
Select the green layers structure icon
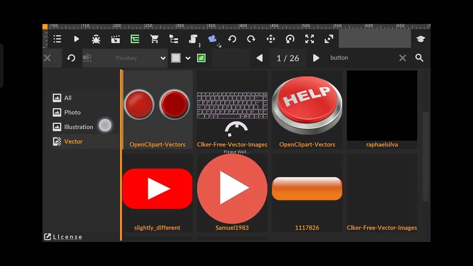[x=135, y=39]
